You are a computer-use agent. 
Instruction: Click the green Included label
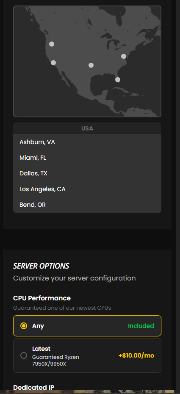click(141, 326)
